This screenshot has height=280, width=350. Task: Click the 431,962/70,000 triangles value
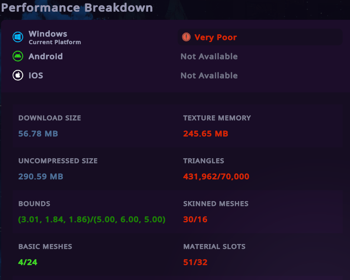coord(216,176)
